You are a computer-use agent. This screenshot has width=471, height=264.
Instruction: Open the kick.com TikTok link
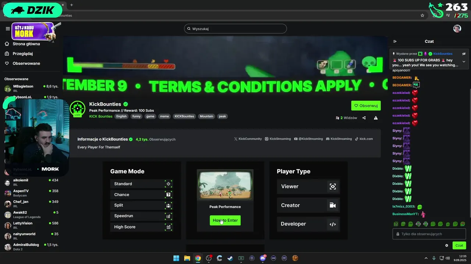tap(364, 139)
